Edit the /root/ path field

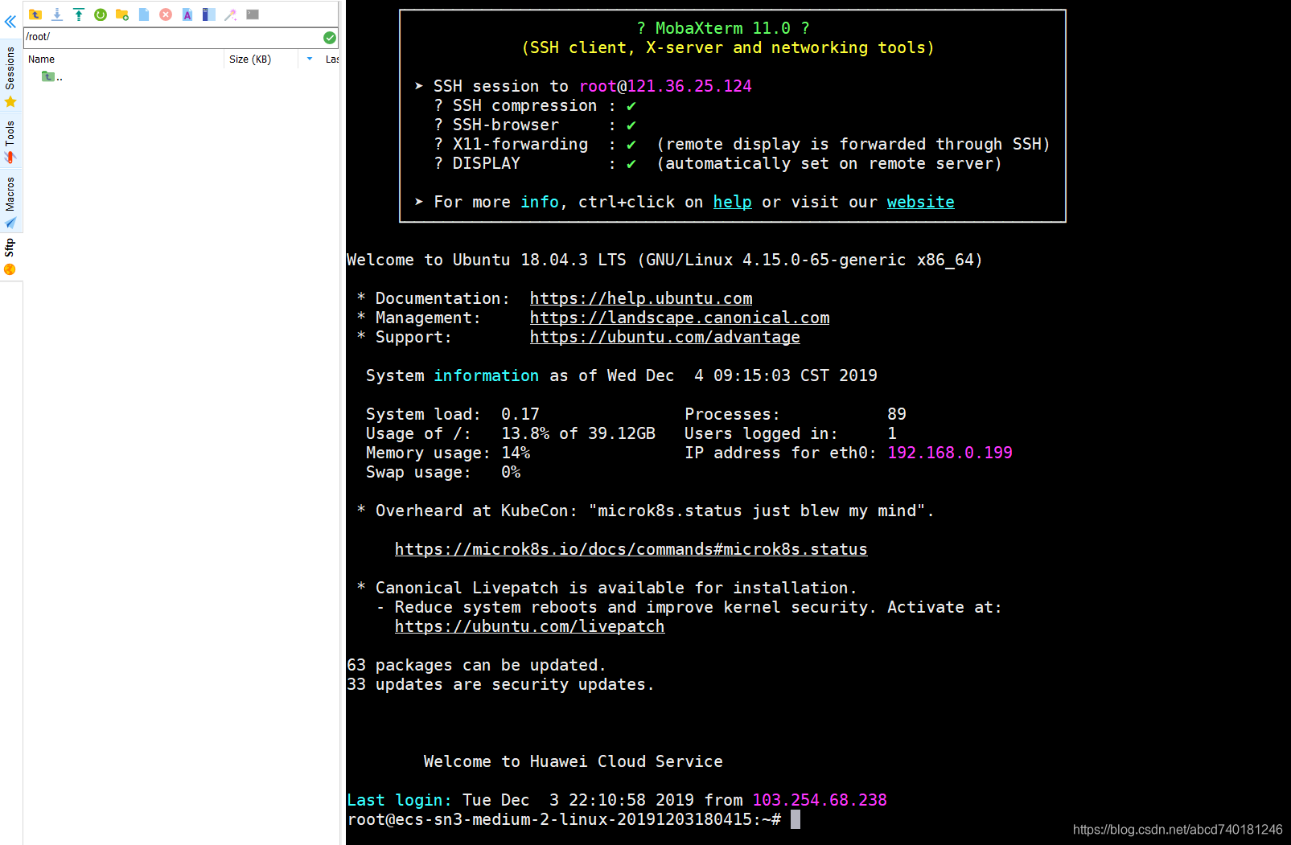click(x=172, y=37)
